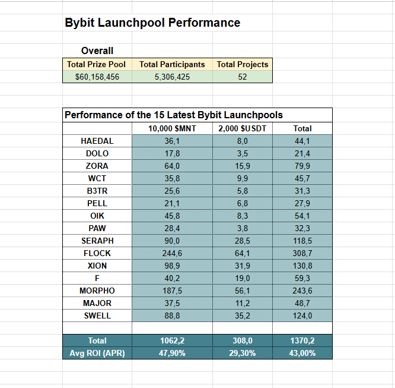Viewport: 395px width, 388px height.
Task: Select 'Performance of the 15 Latest Bybit Launchpools' heading
Action: click(x=174, y=115)
